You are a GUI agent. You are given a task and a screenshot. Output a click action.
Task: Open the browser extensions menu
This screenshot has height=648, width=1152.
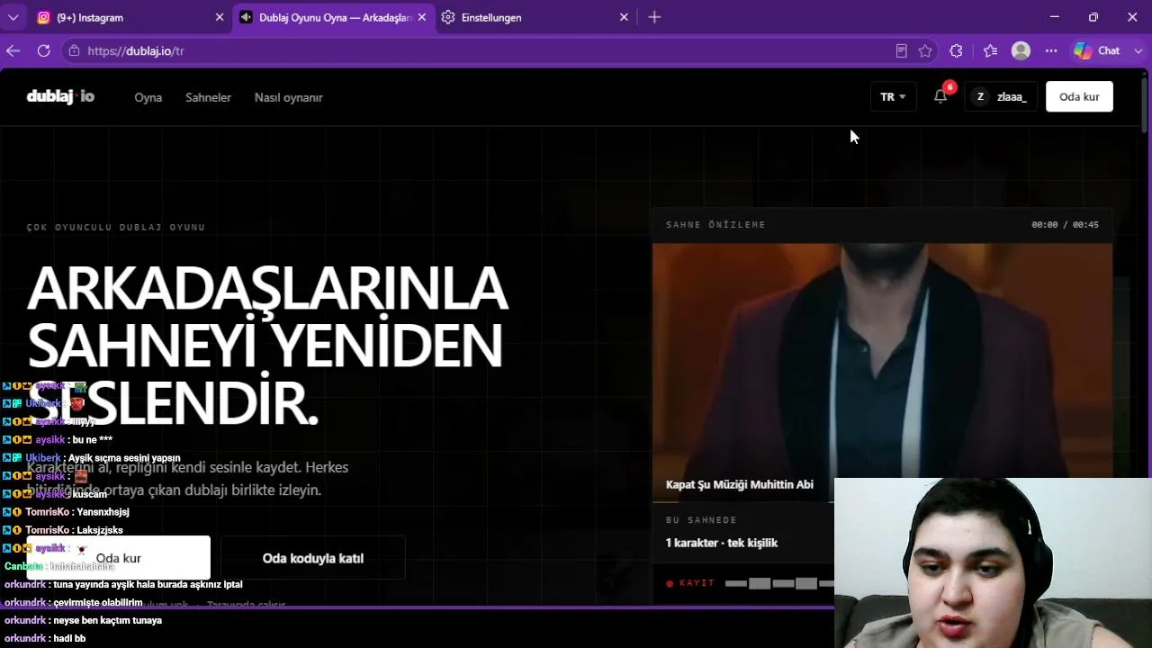[956, 51]
